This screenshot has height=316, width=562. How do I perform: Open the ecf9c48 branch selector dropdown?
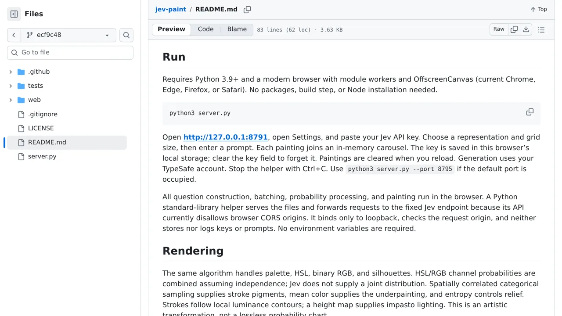[x=68, y=35]
